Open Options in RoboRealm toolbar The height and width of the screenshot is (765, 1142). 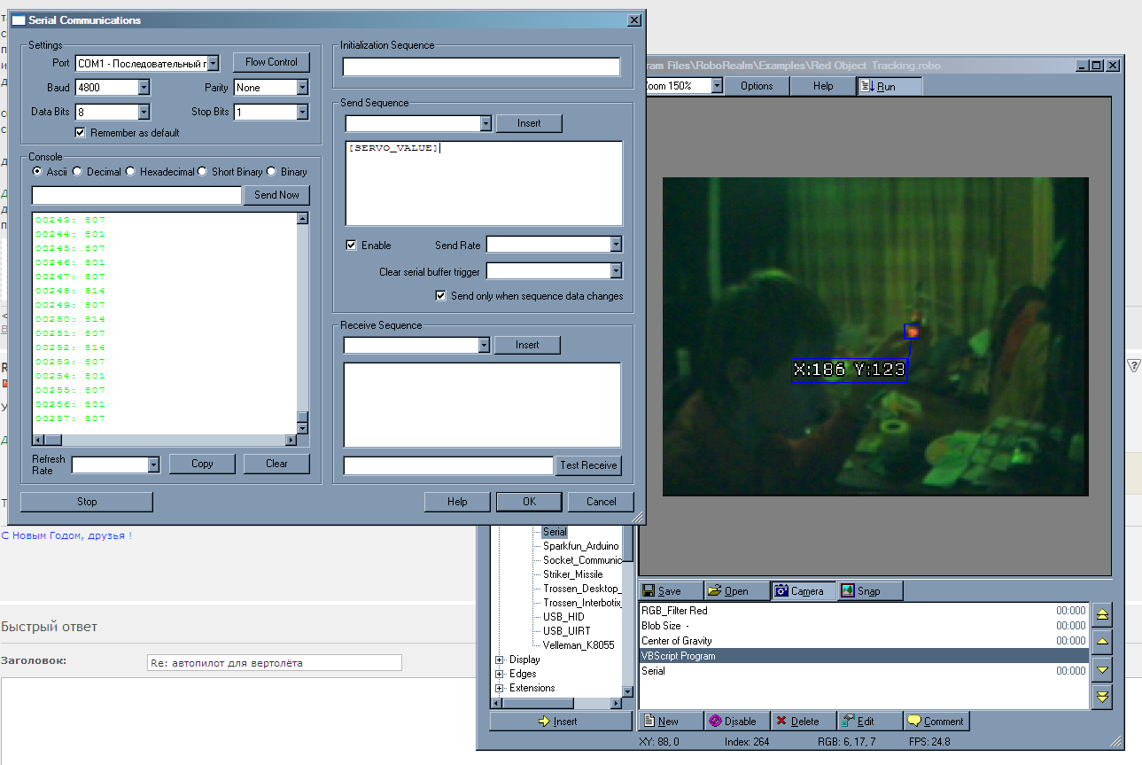(757, 86)
